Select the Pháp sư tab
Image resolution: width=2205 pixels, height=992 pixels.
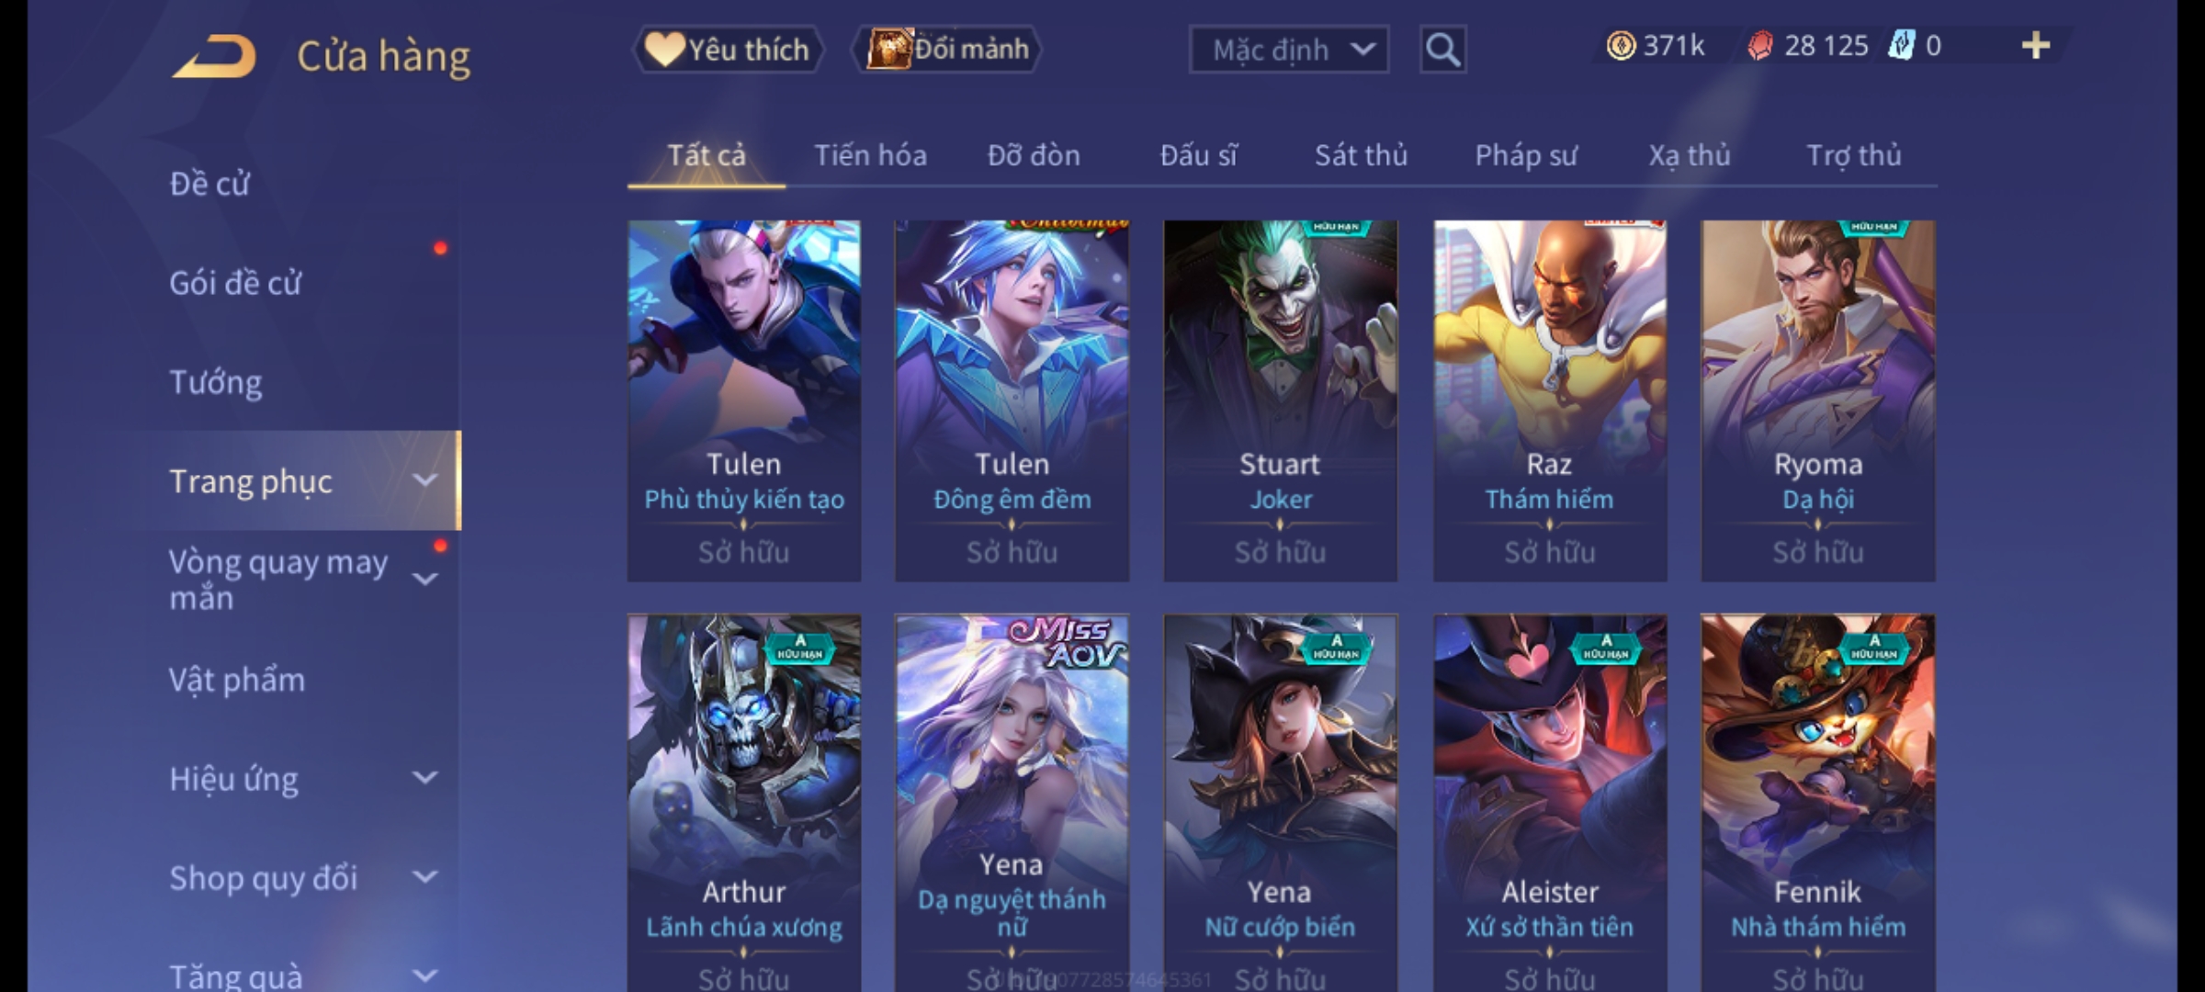tap(1526, 155)
